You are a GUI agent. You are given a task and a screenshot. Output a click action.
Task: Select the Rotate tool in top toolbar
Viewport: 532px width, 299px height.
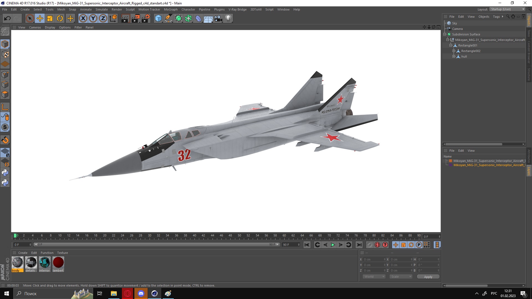pos(60,19)
